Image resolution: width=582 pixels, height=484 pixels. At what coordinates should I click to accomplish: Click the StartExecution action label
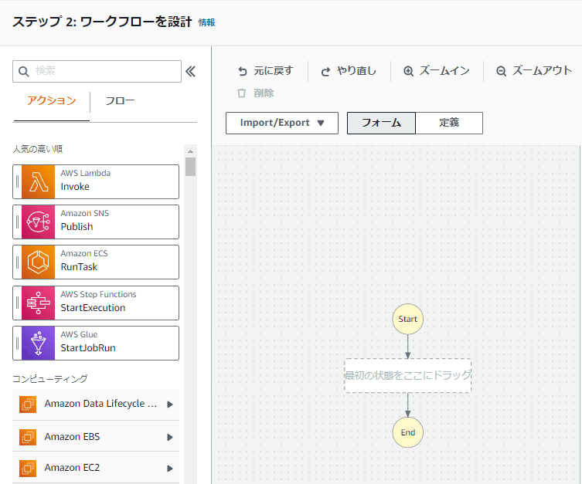93,308
